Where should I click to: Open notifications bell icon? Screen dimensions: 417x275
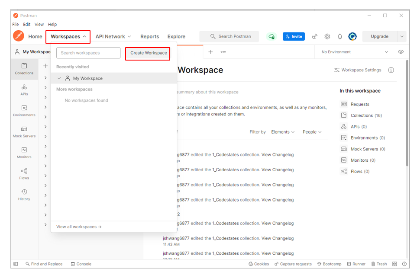point(340,36)
